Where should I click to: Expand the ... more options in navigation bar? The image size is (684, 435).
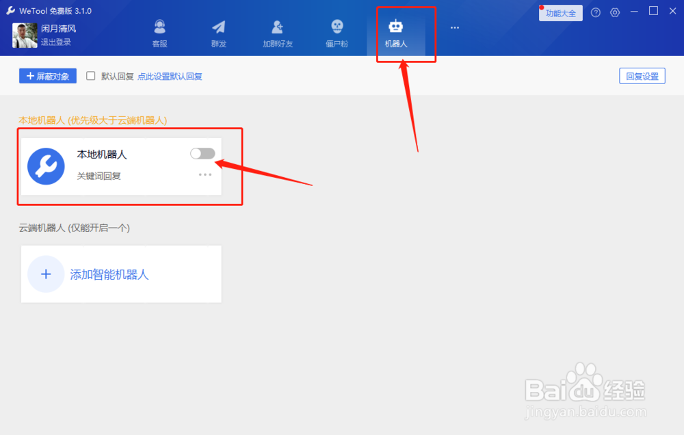tap(454, 27)
